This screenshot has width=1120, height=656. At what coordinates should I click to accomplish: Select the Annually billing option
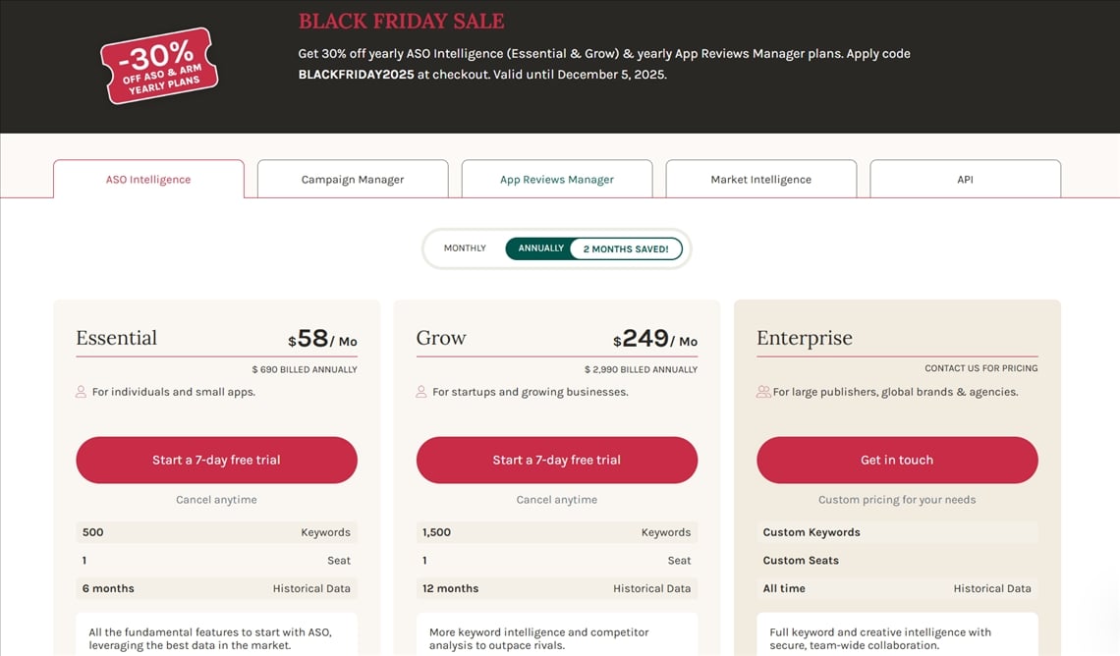(x=540, y=248)
